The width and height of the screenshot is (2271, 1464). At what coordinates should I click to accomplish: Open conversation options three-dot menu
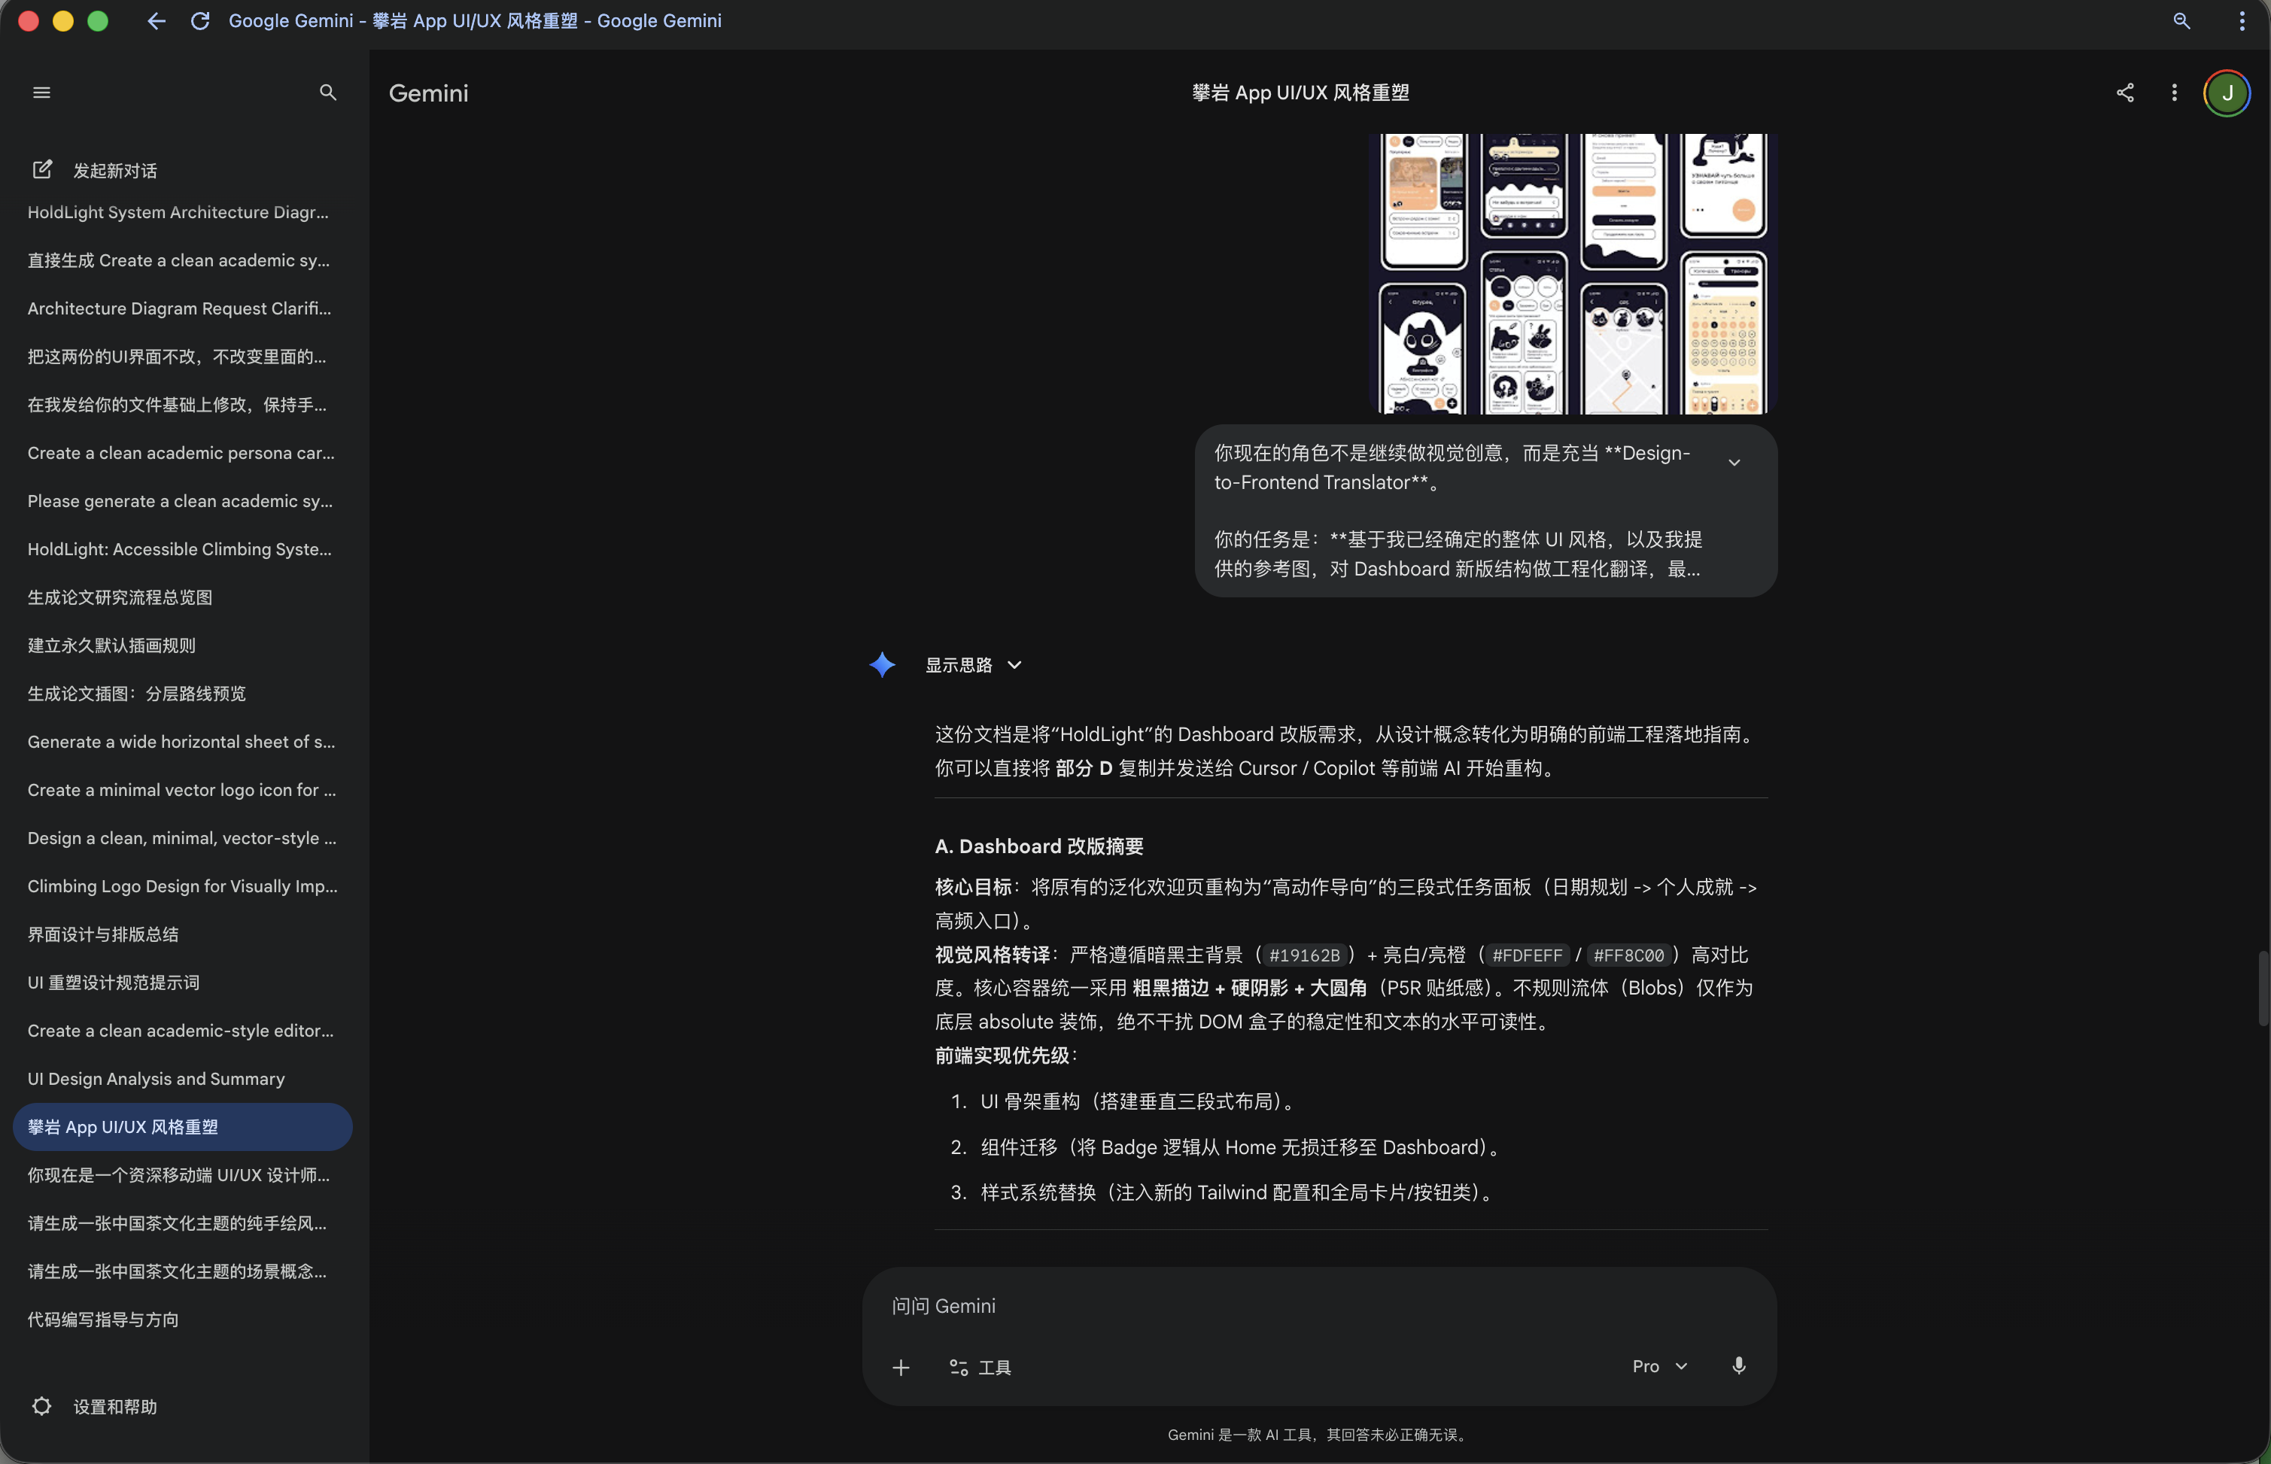point(2174,93)
